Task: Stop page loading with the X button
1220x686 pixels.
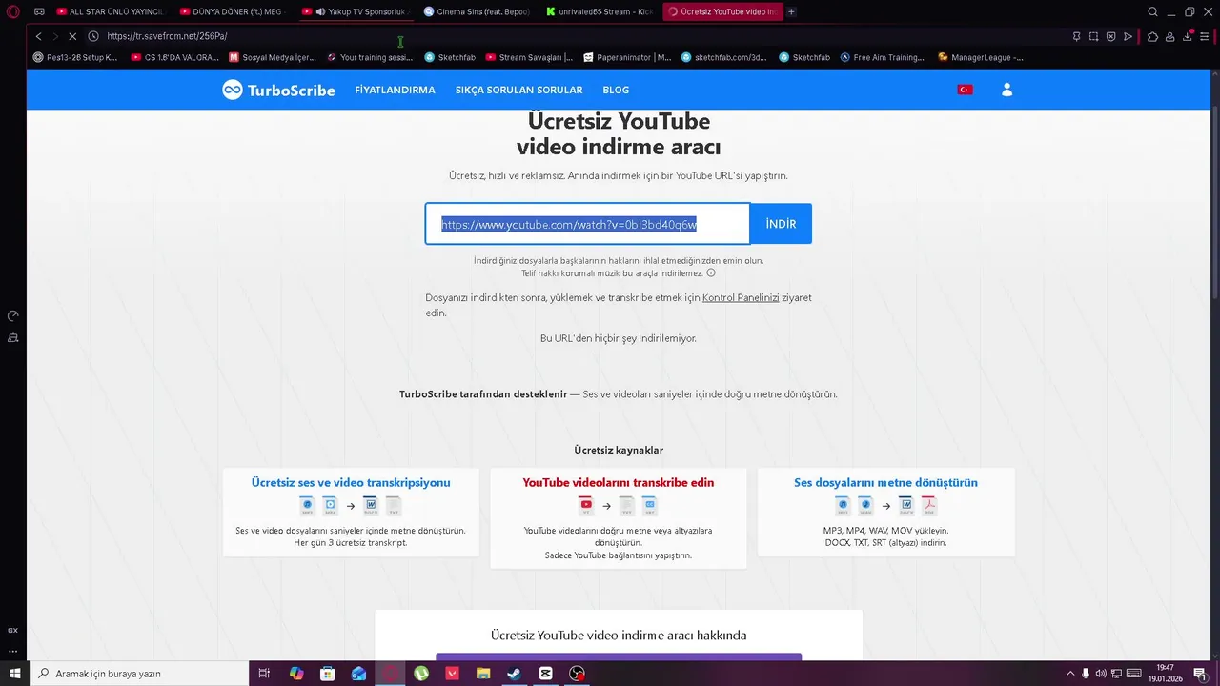Action: pyautogui.click(x=72, y=36)
